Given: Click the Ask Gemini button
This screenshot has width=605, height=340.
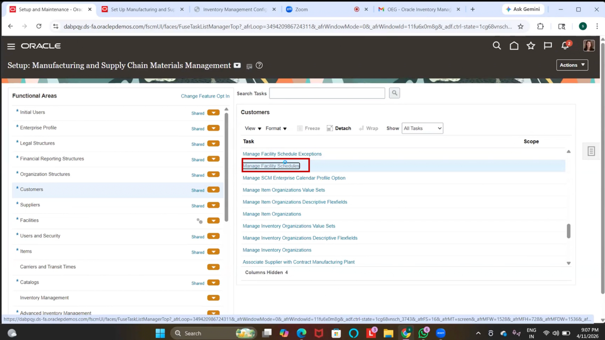Looking at the screenshot, I should click(523, 9).
